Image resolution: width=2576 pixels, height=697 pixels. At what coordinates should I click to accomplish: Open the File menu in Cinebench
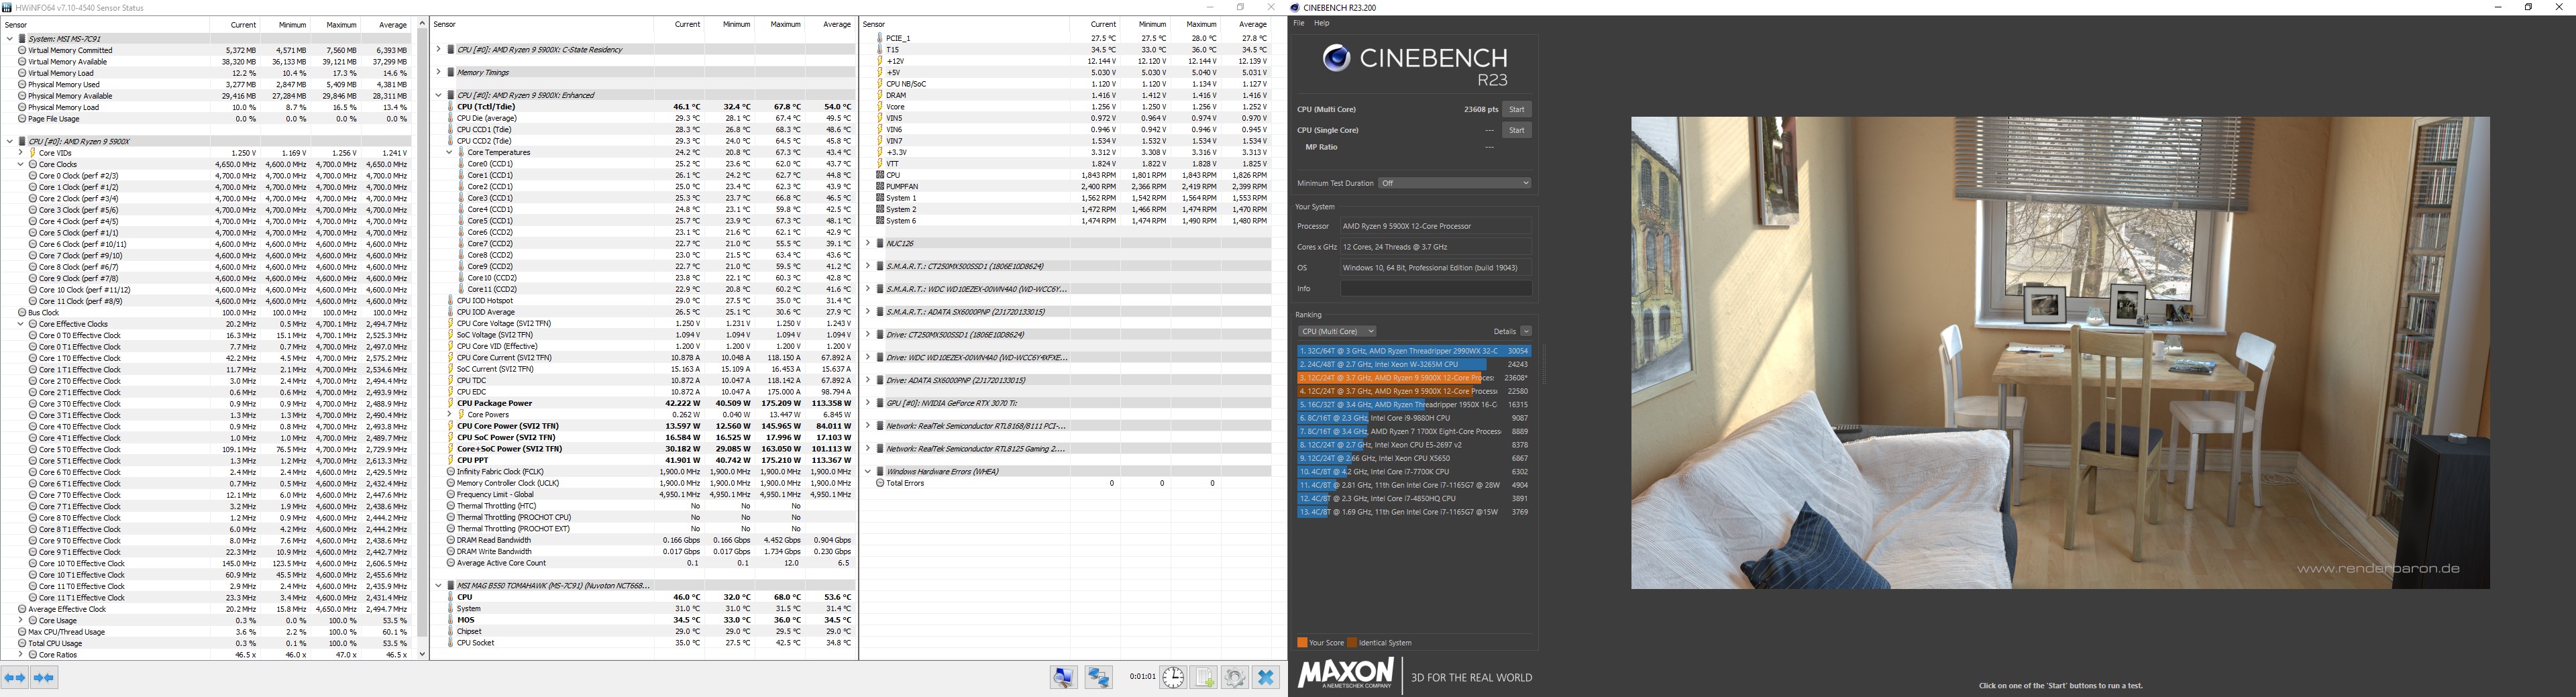coord(1299,23)
